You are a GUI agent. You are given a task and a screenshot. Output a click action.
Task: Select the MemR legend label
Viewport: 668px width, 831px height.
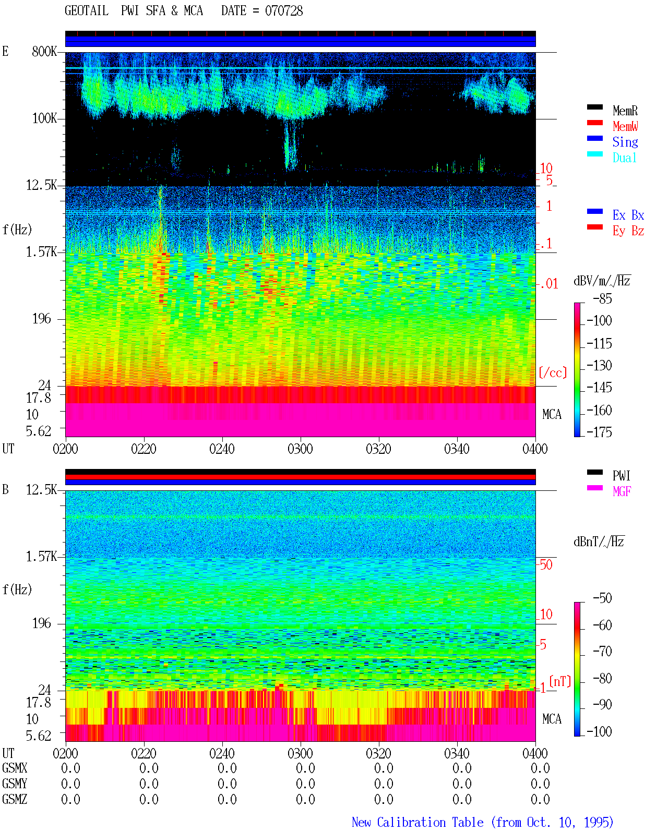click(x=625, y=111)
